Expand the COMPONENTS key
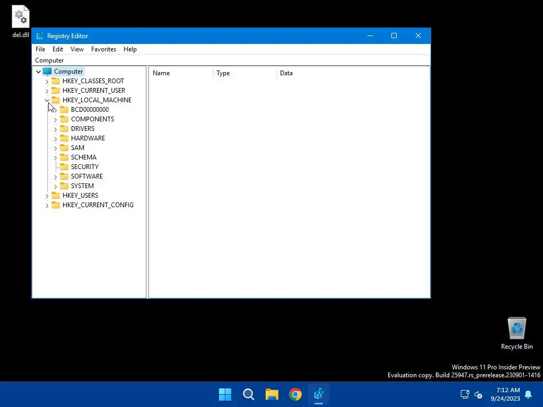The width and height of the screenshot is (543, 407). click(x=55, y=119)
